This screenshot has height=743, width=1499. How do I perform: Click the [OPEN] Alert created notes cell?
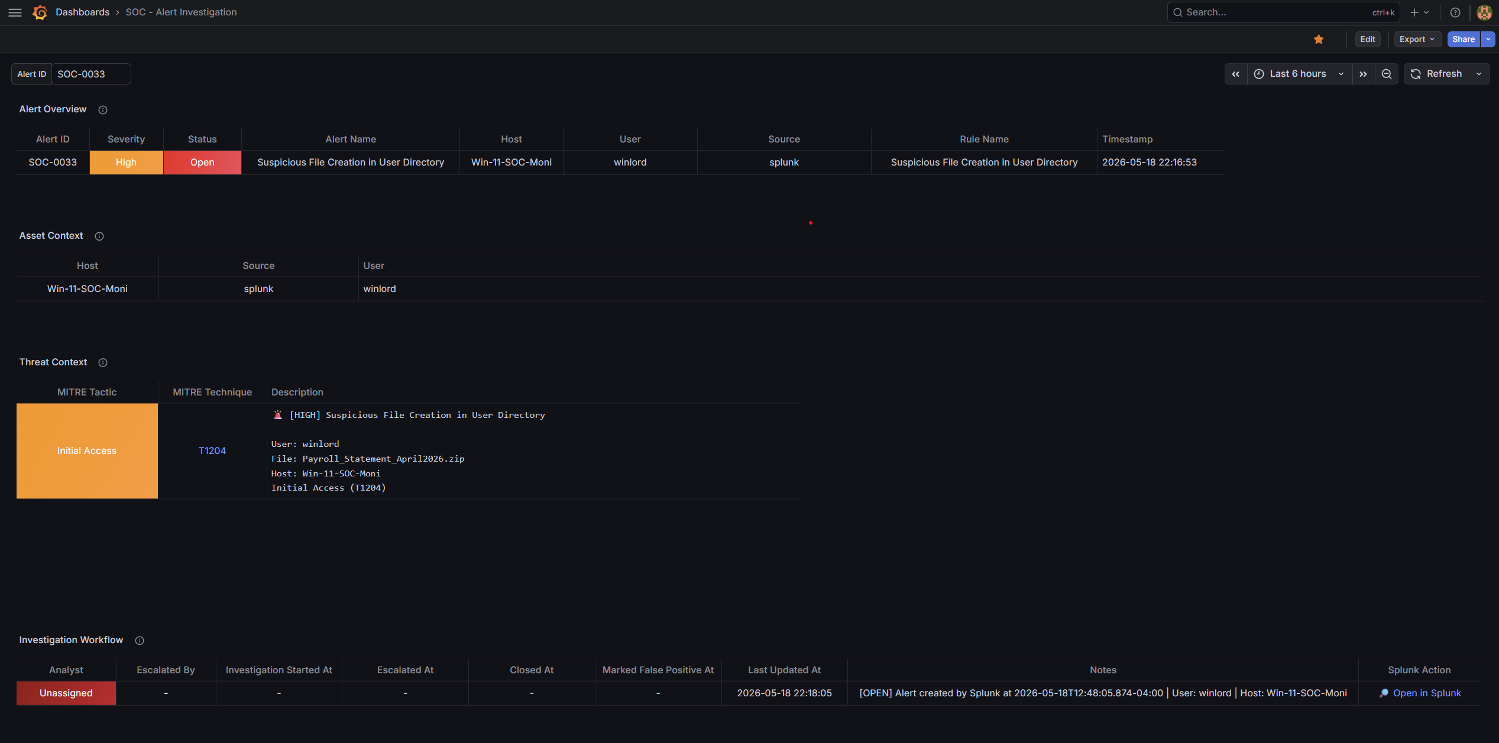click(x=1103, y=693)
